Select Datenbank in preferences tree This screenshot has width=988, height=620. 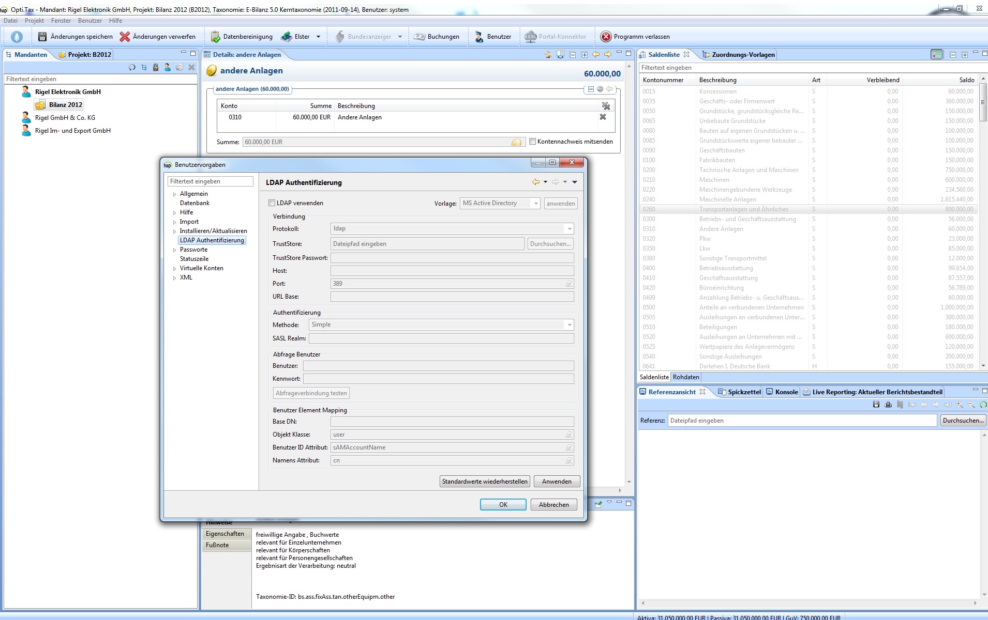pyautogui.click(x=194, y=203)
